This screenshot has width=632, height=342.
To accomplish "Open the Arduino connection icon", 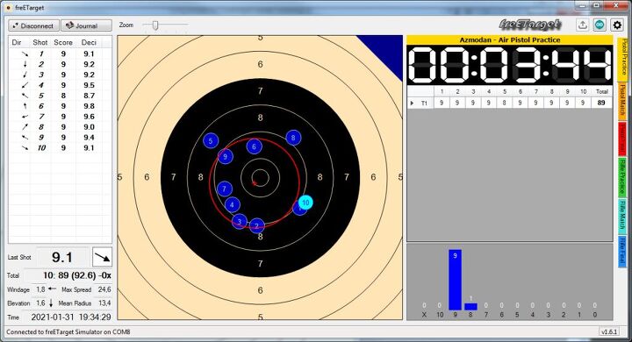I will pos(600,25).
